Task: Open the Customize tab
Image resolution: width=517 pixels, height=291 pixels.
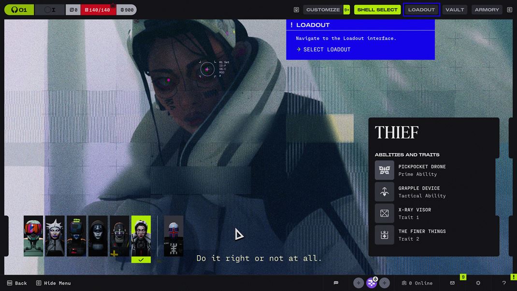Action: 323,10
